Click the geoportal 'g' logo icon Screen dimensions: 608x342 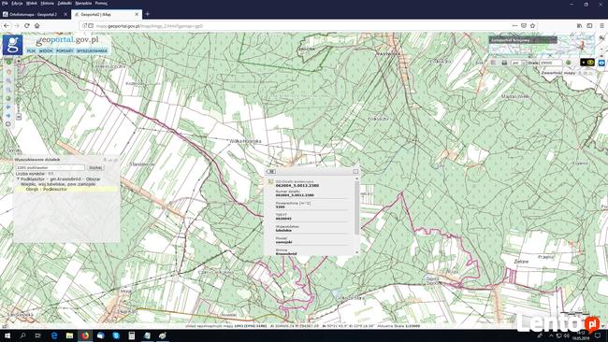pos(13,45)
